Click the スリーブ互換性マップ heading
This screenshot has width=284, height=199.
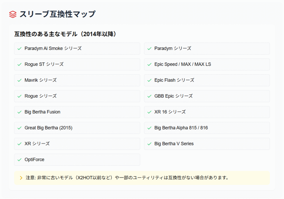(57, 14)
